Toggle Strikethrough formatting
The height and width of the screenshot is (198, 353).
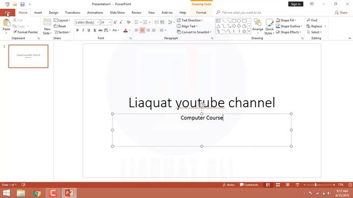pyautogui.click(x=100, y=30)
